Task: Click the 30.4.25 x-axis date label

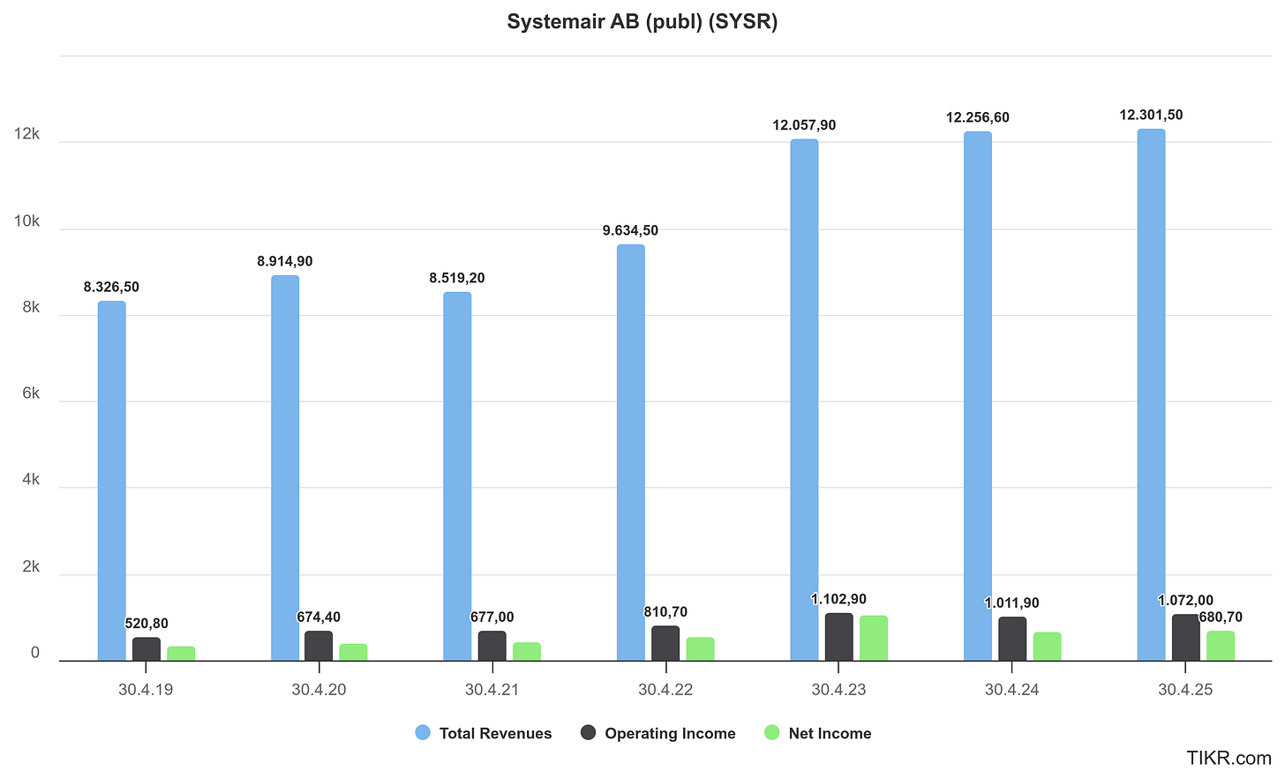Action: click(1185, 690)
